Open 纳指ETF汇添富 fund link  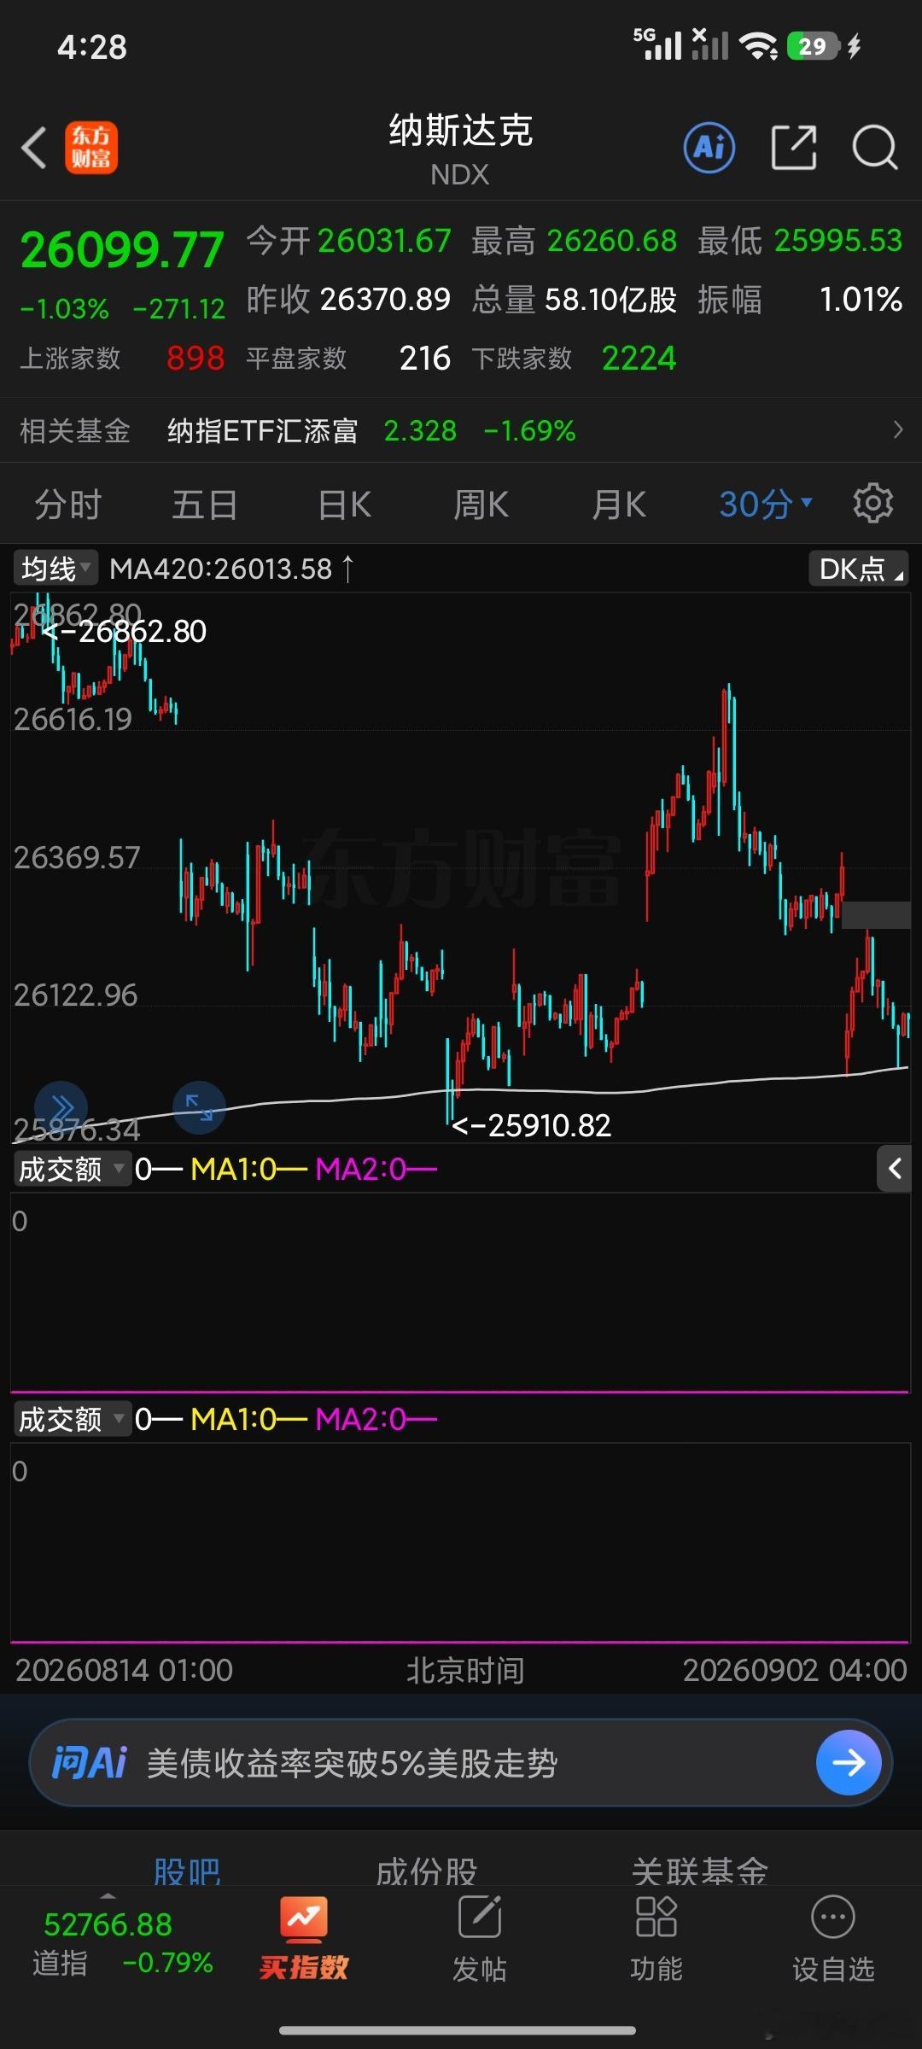(x=263, y=430)
